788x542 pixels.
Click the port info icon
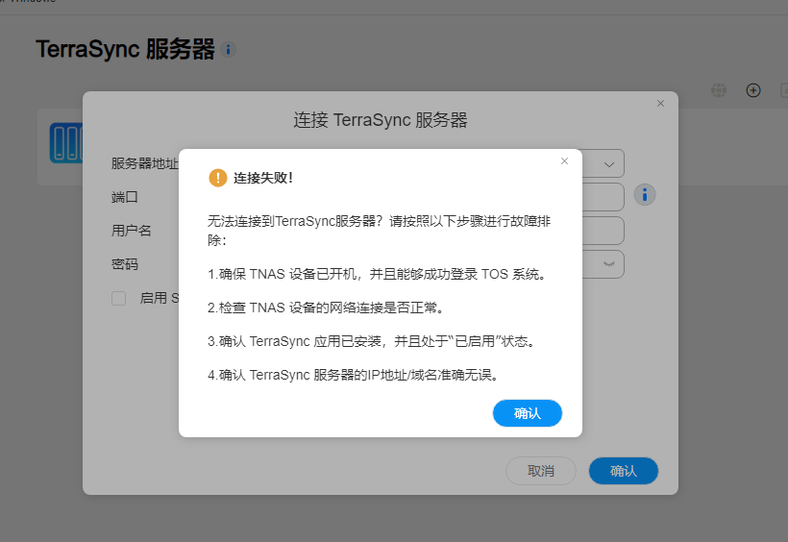[x=645, y=195]
